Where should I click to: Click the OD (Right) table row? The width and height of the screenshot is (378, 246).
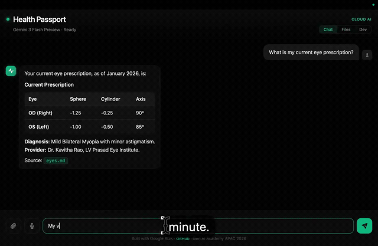coord(90,113)
